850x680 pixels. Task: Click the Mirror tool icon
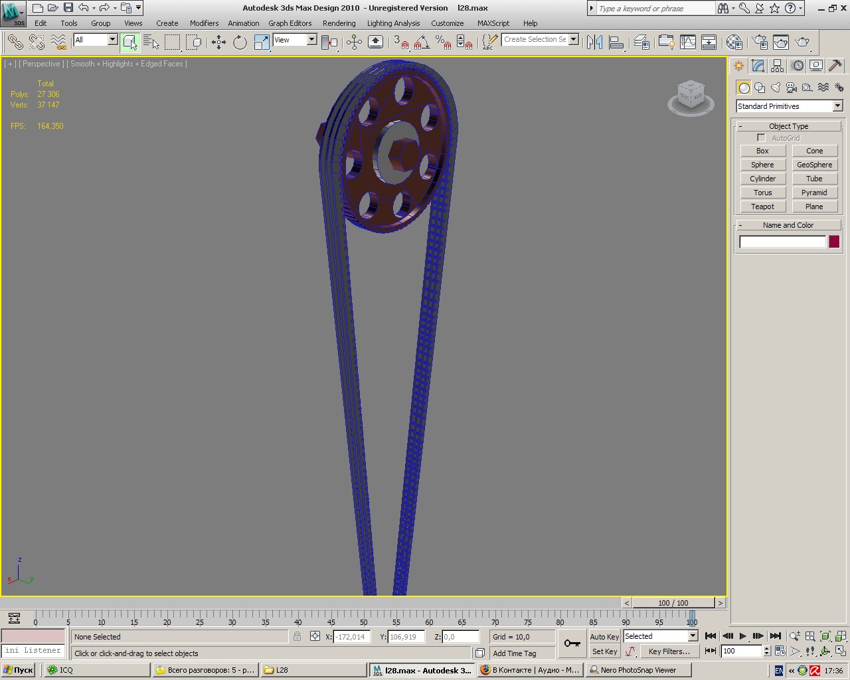tap(594, 42)
